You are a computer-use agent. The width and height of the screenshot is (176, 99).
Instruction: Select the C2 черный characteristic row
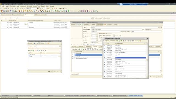(87, 57)
